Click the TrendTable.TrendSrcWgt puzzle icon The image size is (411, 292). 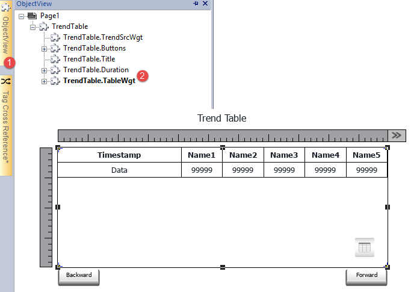coord(55,37)
